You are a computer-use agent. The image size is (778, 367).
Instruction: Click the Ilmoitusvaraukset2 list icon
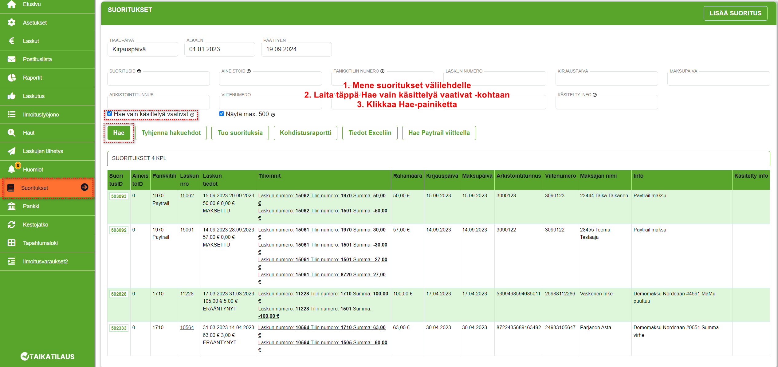click(11, 261)
